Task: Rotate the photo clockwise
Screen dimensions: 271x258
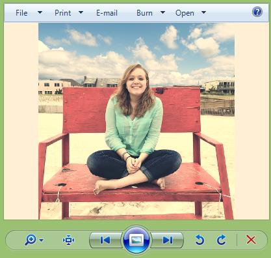Action: tap(221, 240)
